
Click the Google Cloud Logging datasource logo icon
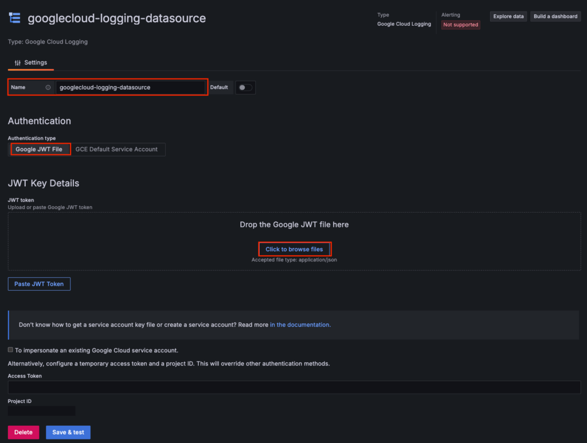coord(14,18)
